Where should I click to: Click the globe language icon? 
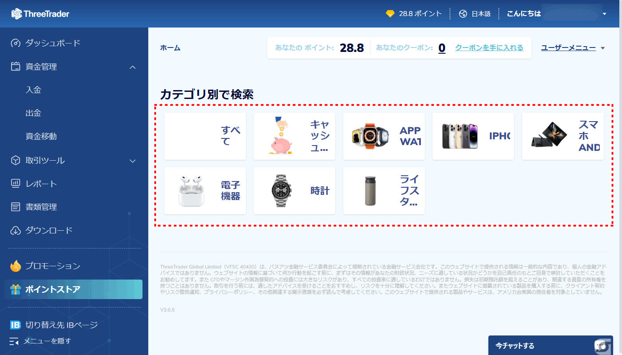click(464, 14)
